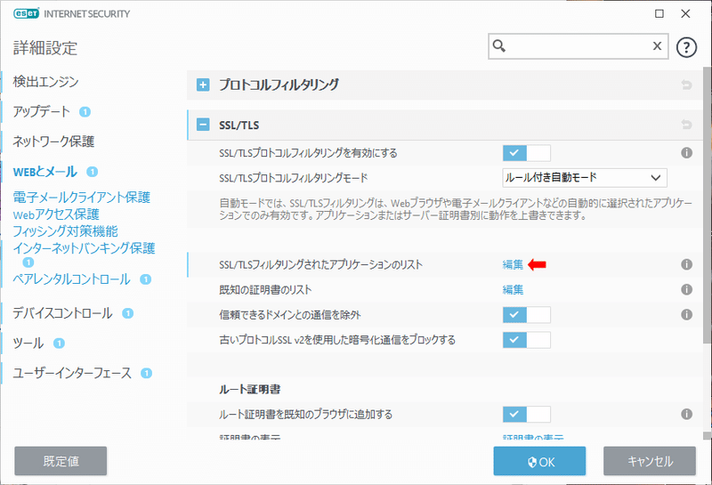Collapse SSL/TLS section with minus
This screenshot has height=485, width=712.
coord(203,125)
